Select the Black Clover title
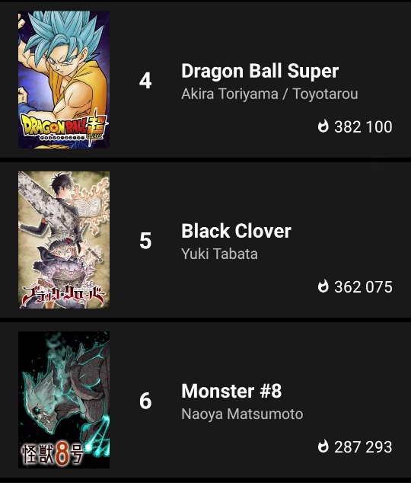 236,231
